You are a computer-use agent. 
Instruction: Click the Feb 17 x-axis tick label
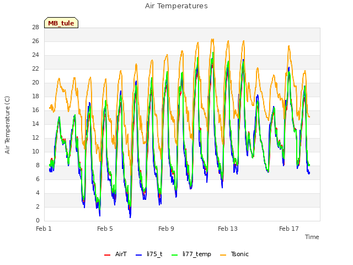(289, 229)
